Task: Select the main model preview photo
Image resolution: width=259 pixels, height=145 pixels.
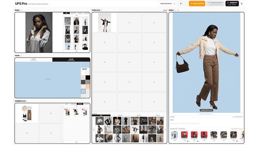Action: pos(39,33)
